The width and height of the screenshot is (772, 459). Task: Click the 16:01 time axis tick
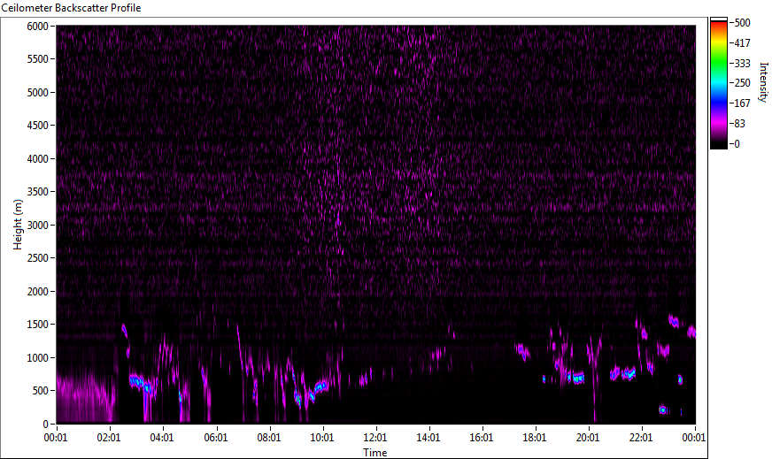482,438
